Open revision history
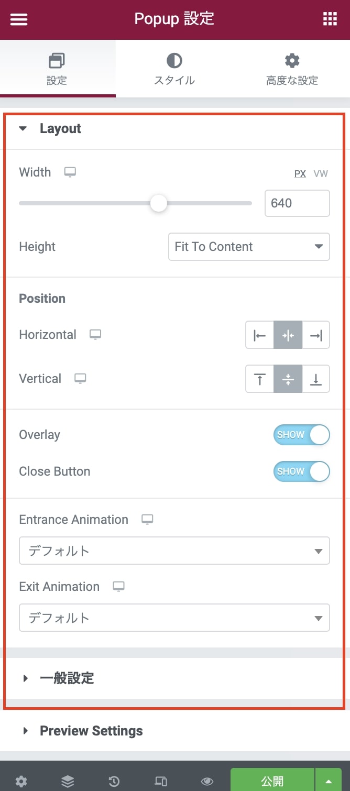 point(114,782)
